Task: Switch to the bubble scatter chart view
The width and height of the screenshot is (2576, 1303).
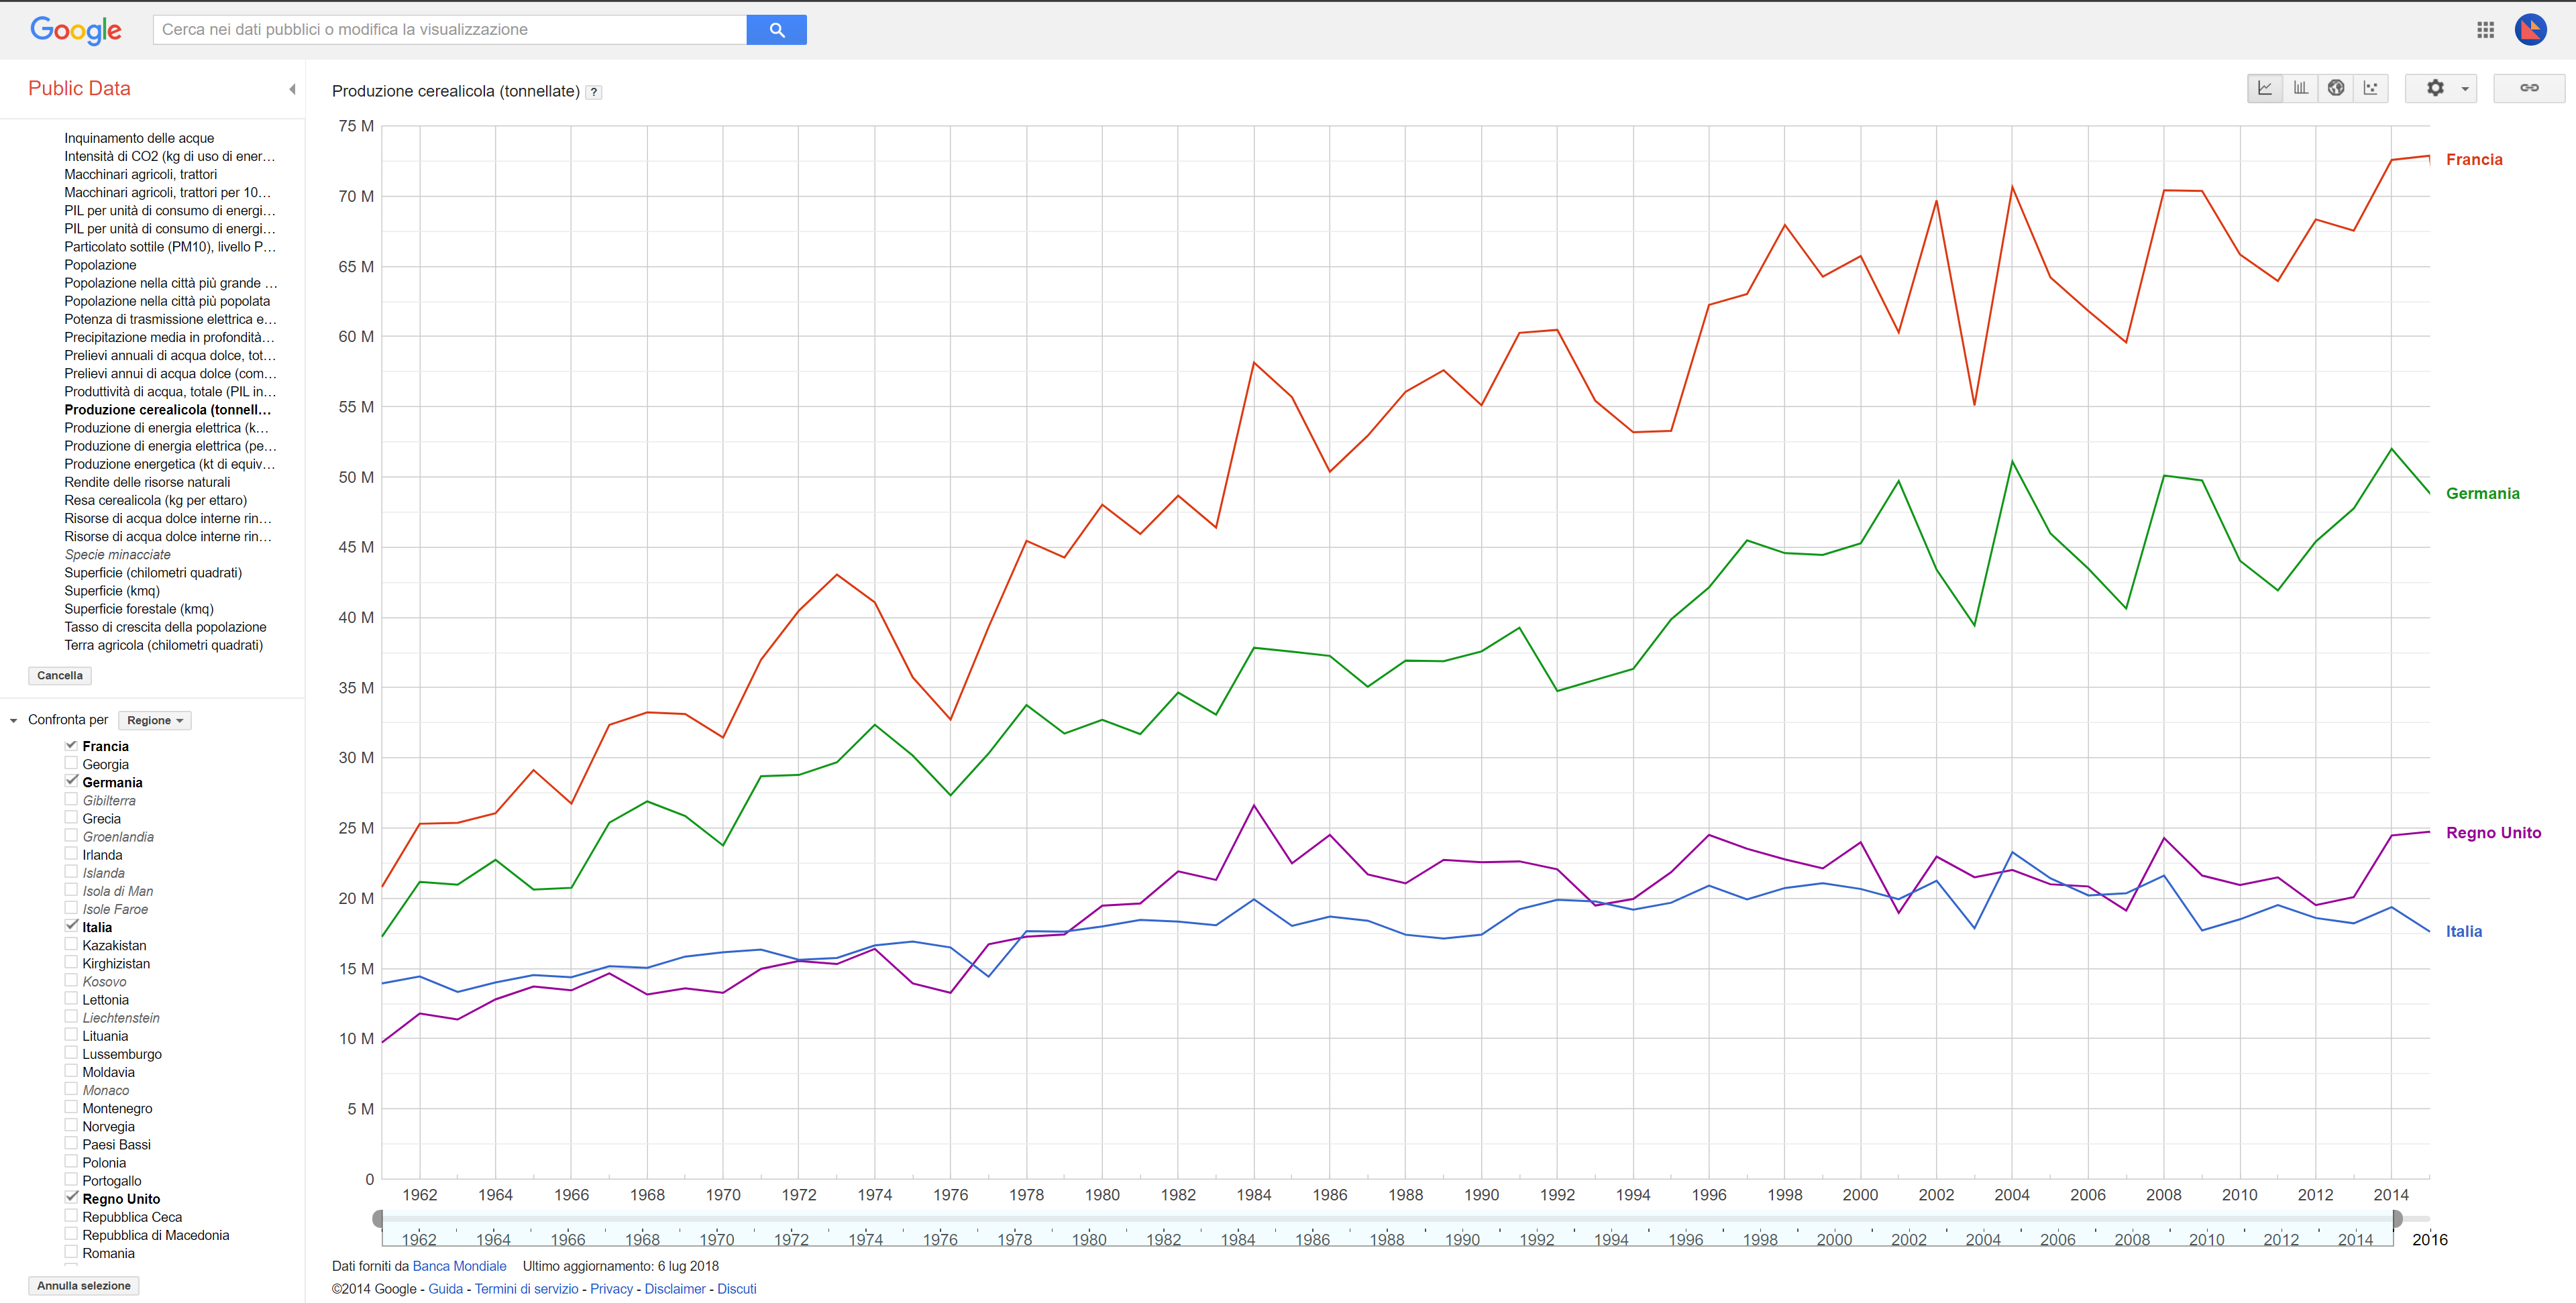Action: (2371, 88)
